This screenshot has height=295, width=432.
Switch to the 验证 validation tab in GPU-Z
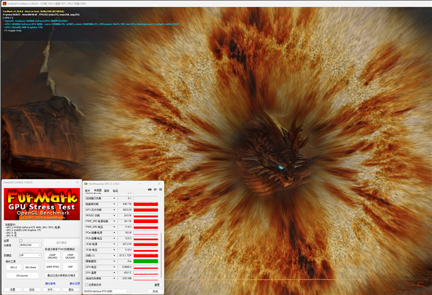115,190
